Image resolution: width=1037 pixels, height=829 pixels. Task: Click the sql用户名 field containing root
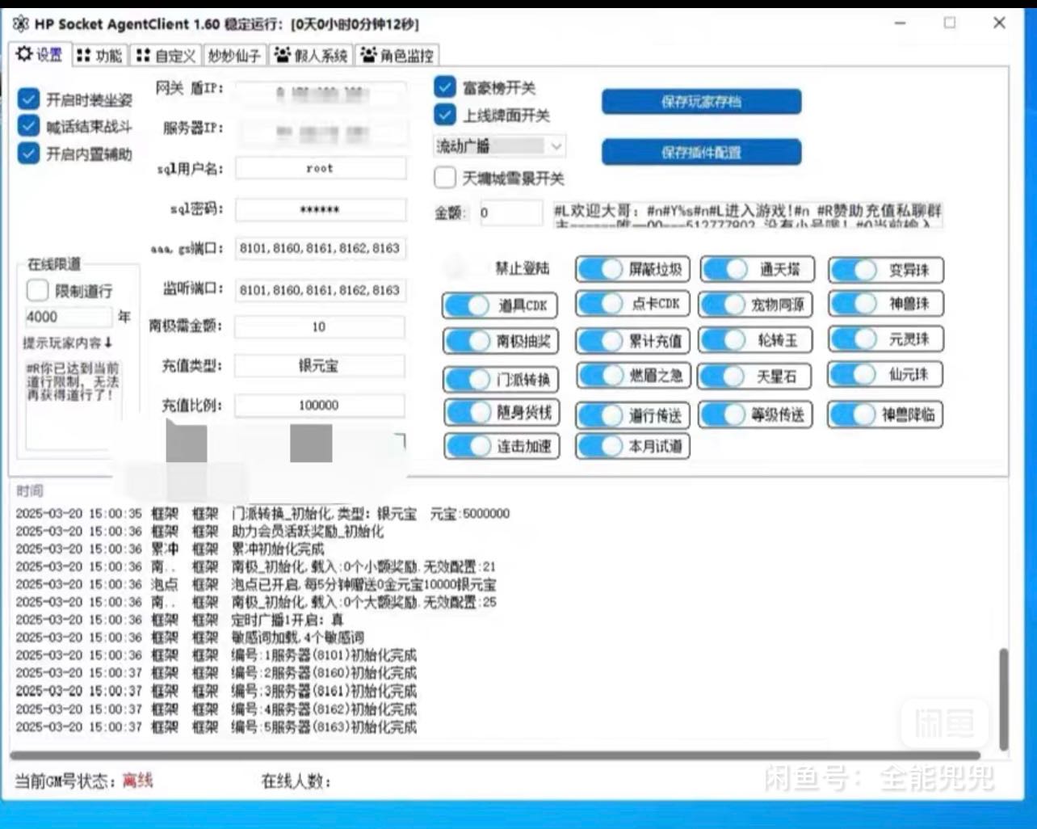click(320, 168)
